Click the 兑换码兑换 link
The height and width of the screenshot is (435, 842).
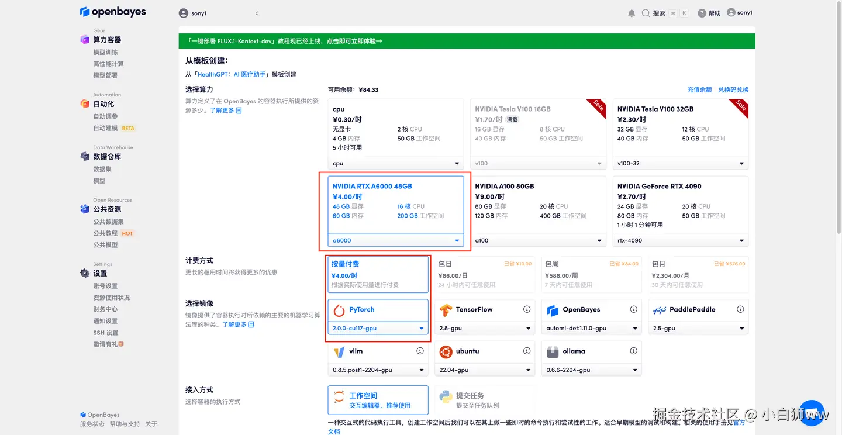[733, 89]
